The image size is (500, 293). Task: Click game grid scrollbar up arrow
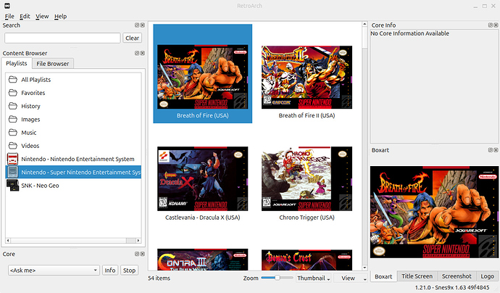[x=364, y=24]
